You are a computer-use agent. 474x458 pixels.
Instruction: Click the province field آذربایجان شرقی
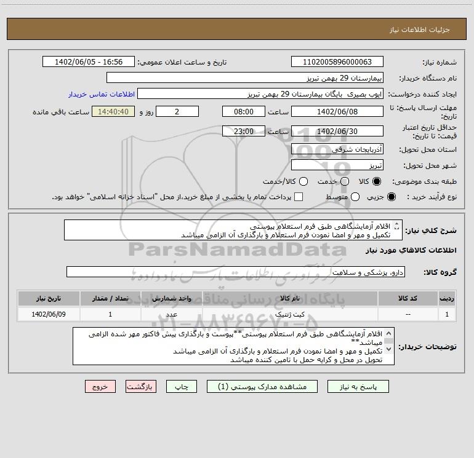point(337,149)
